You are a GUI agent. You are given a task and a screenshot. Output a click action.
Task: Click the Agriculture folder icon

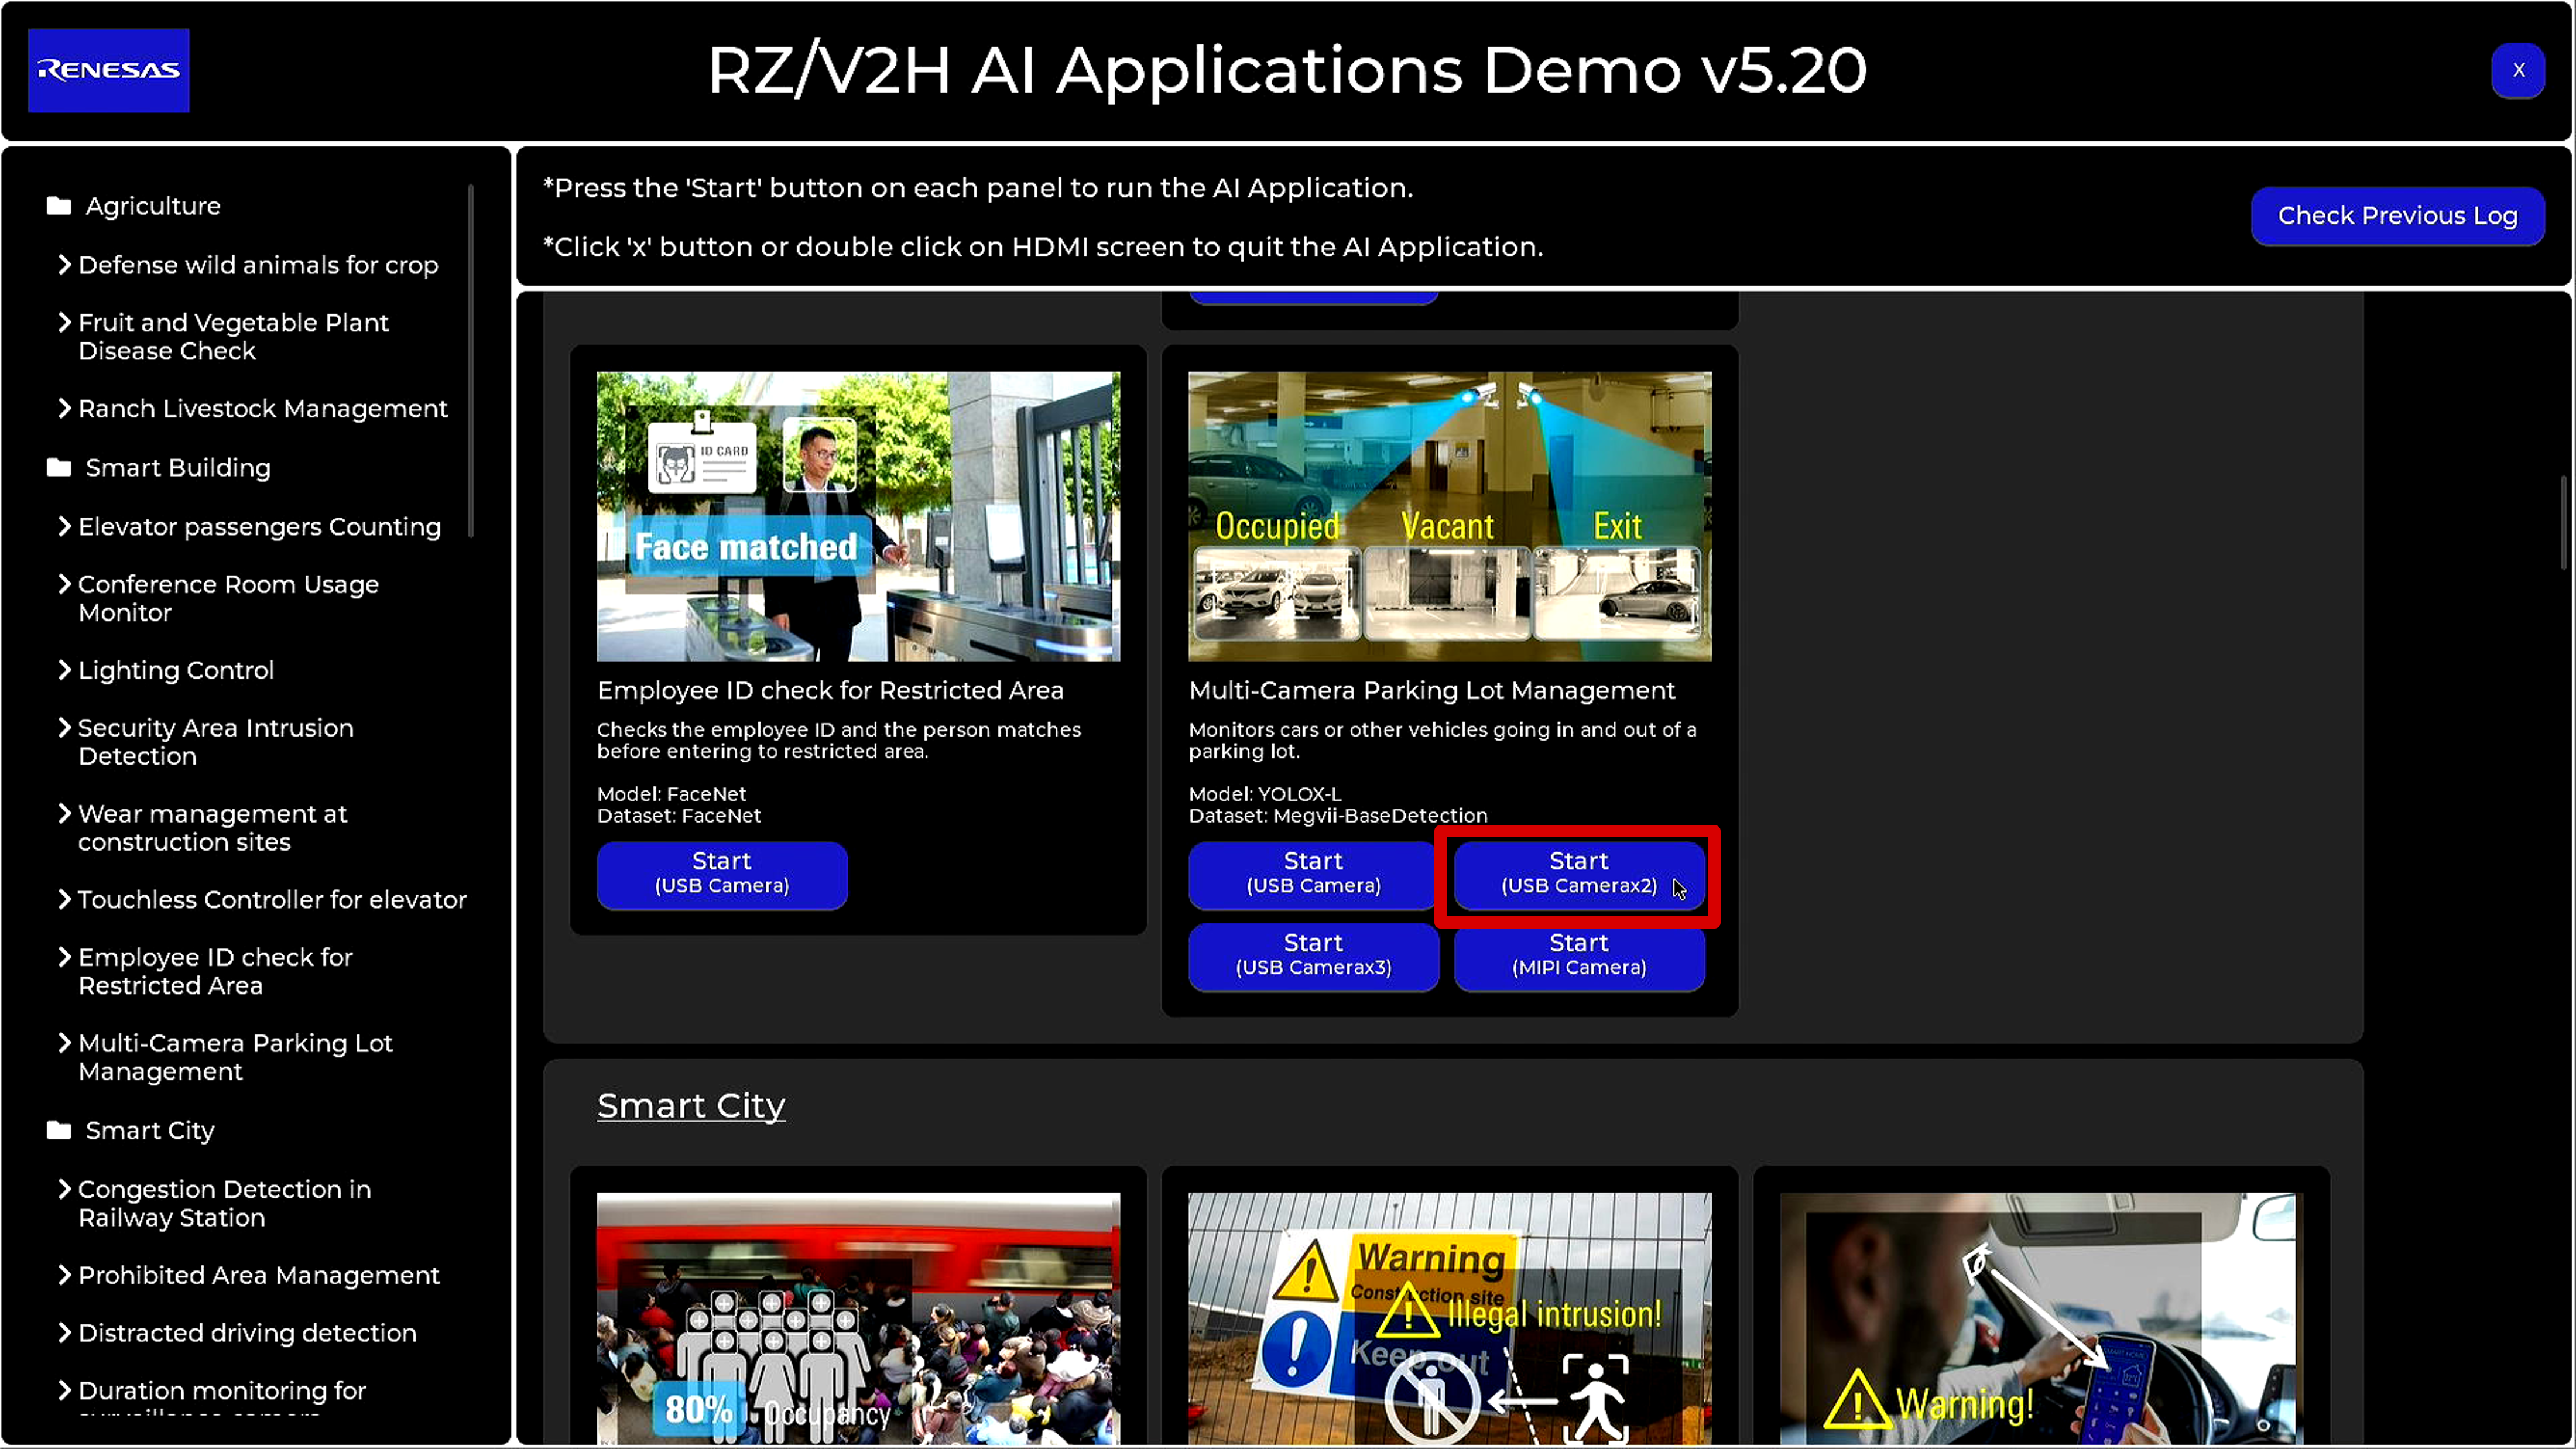click(59, 206)
